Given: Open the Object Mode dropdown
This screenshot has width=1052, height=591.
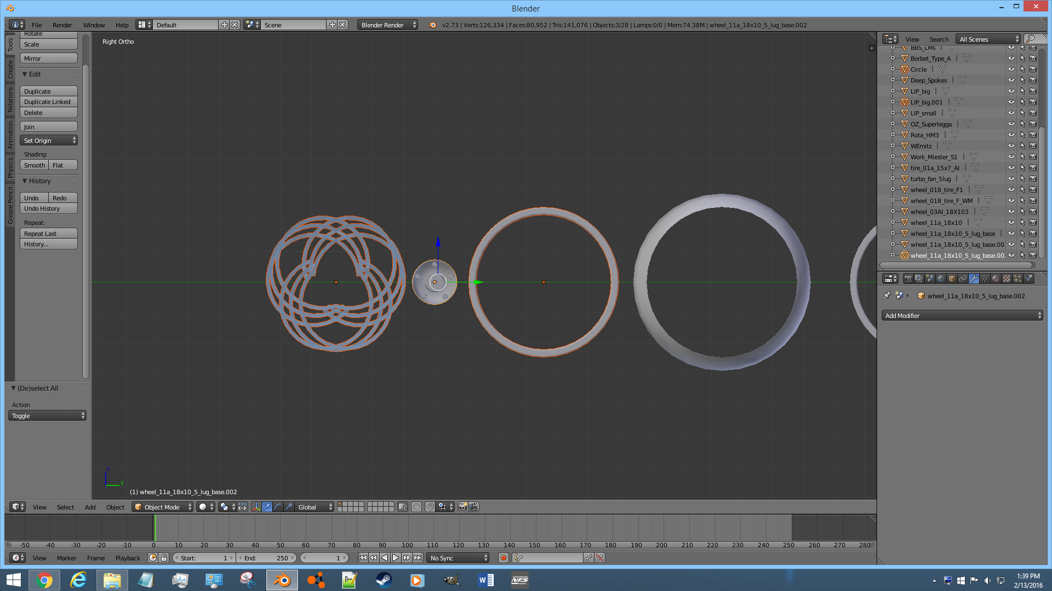Looking at the screenshot, I should point(163,507).
